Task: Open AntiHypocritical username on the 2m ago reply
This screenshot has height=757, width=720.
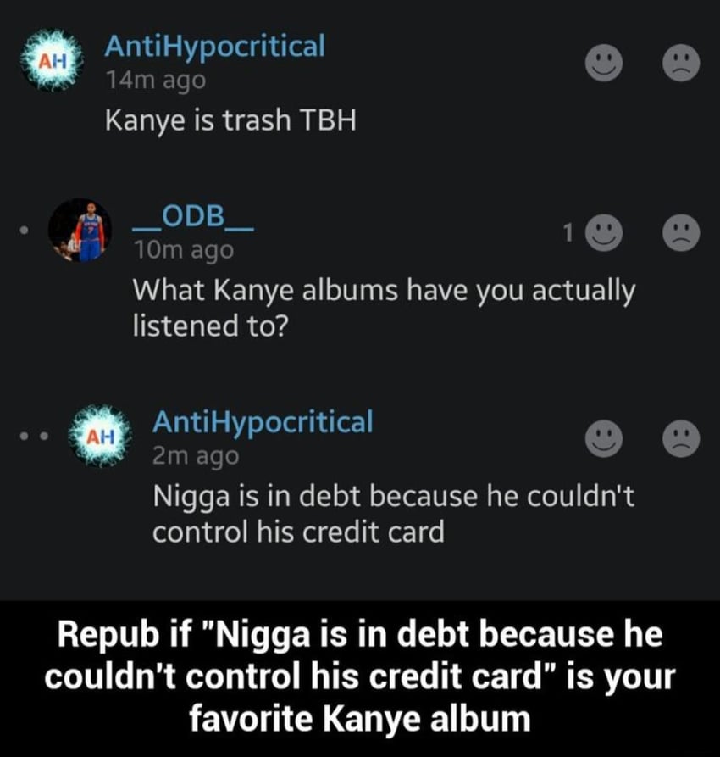Action: [x=263, y=422]
